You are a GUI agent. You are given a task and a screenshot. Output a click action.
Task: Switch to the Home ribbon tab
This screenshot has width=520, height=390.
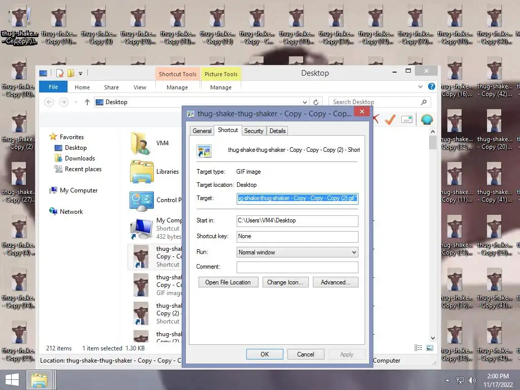(x=82, y=87)
